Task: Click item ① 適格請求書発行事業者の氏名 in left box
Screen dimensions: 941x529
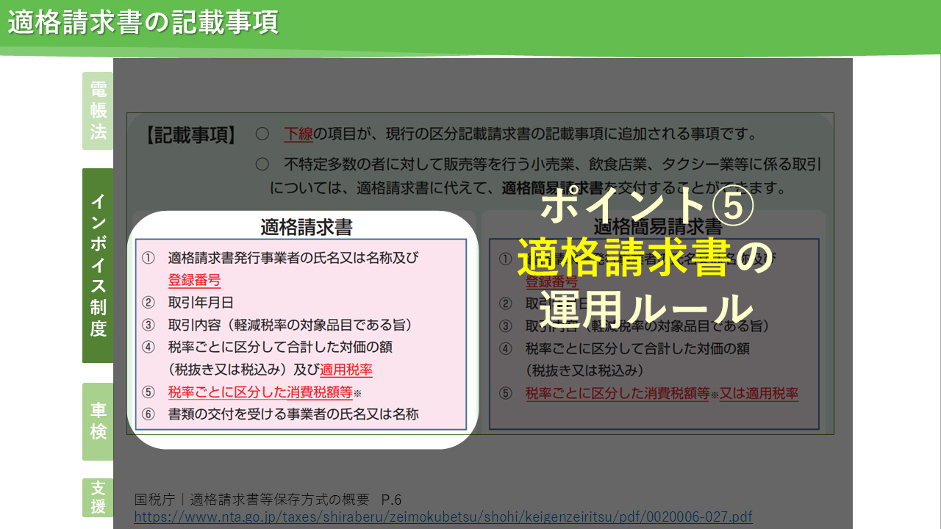Action: tap(281, 258)
